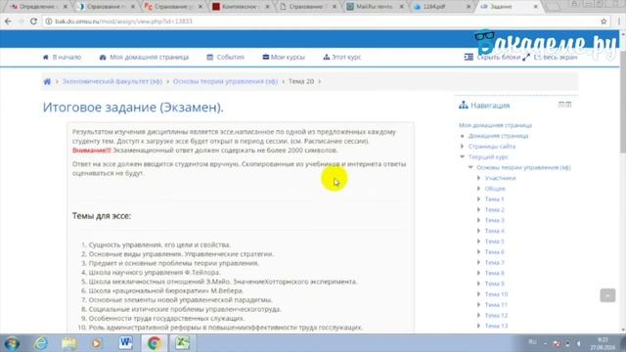Open the Windows Start menu

click(12, 343)
